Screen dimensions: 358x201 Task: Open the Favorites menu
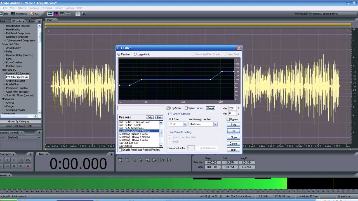pos(47,8)
